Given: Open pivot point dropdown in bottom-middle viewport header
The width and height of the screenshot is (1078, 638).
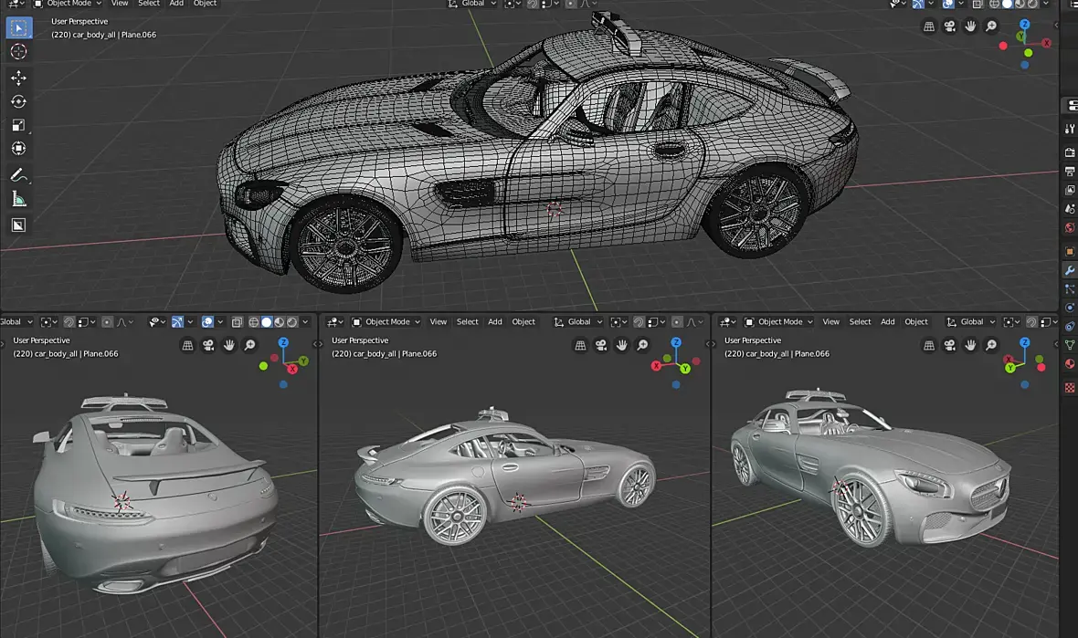Looking at the screenshot, I should point(618,321).
